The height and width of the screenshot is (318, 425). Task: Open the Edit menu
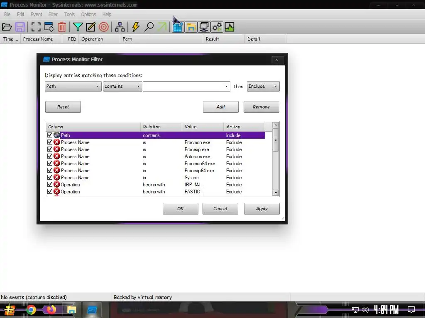coord(21,14)
